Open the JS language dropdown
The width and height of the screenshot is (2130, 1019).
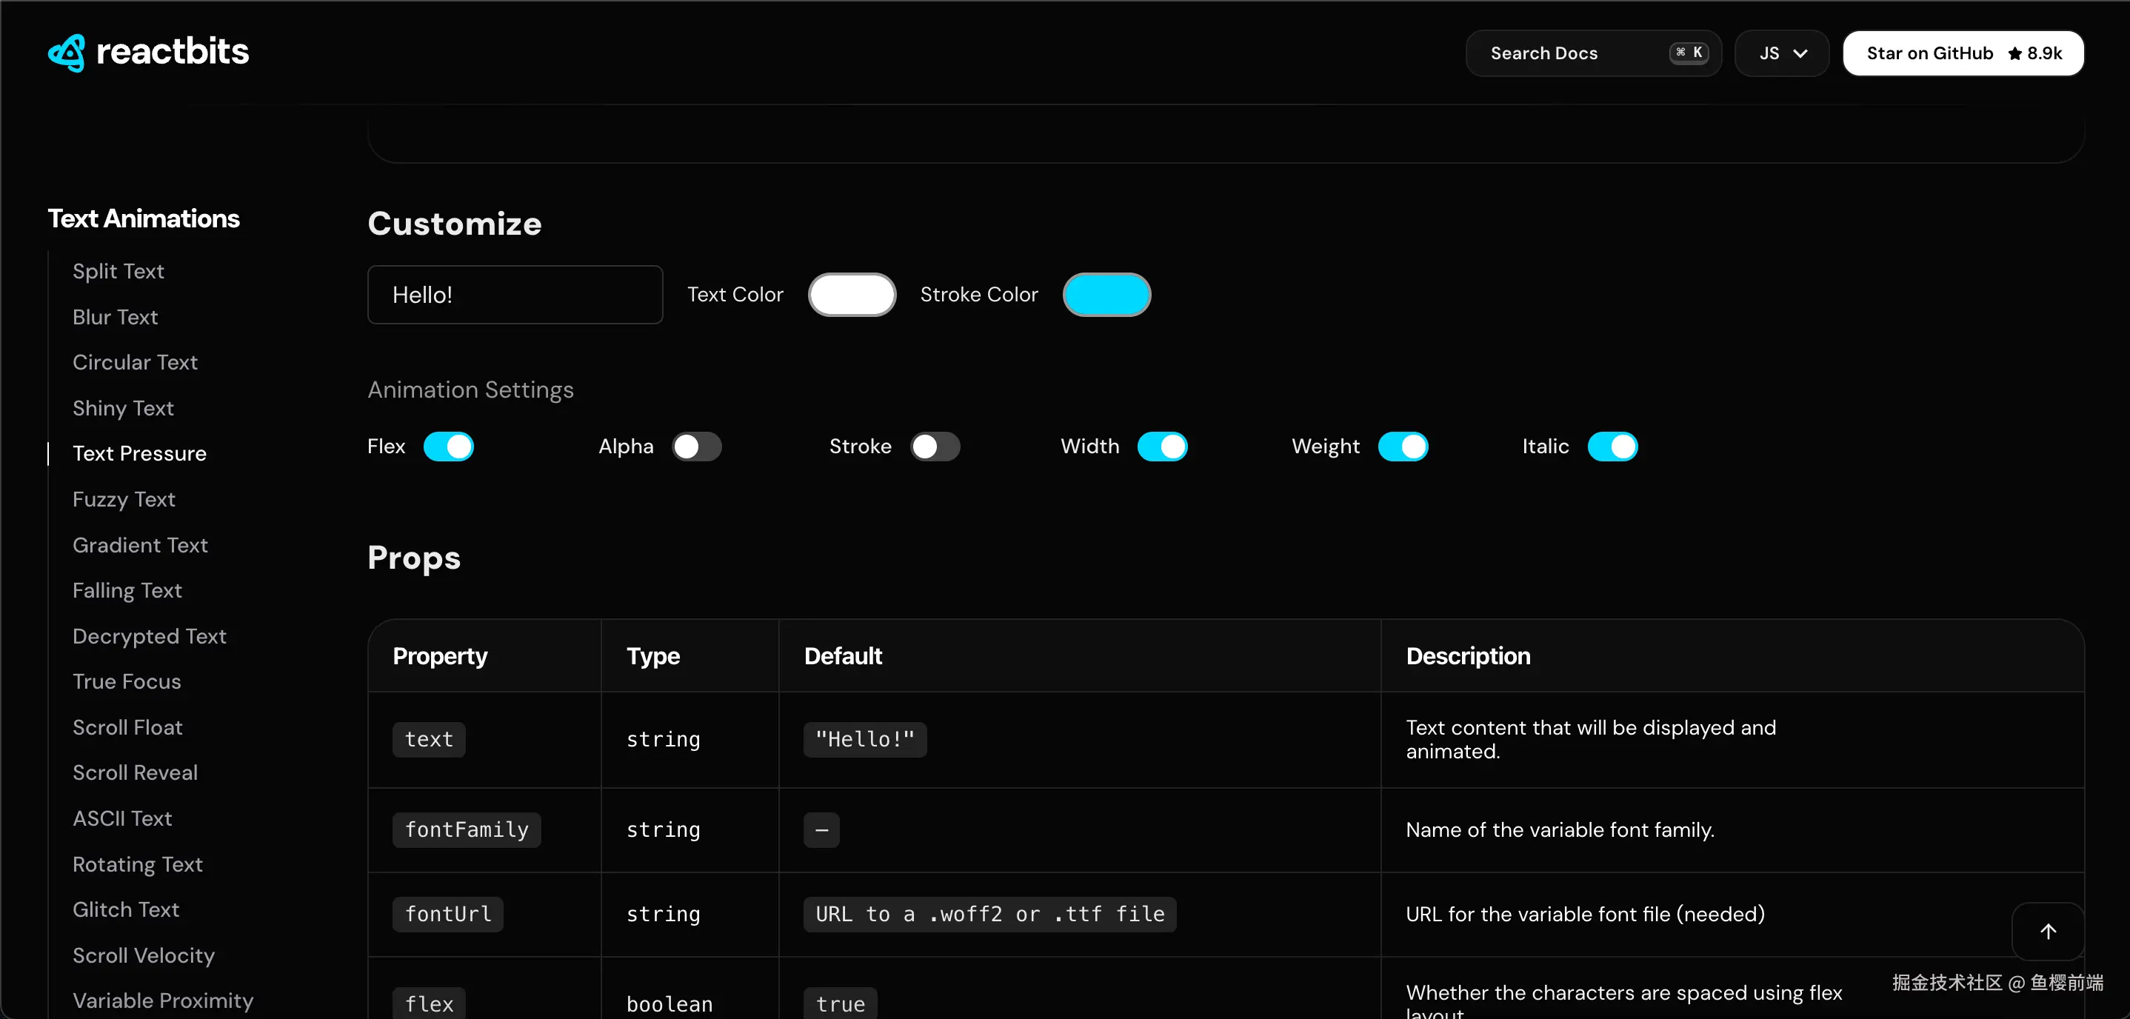[1782, 54]
